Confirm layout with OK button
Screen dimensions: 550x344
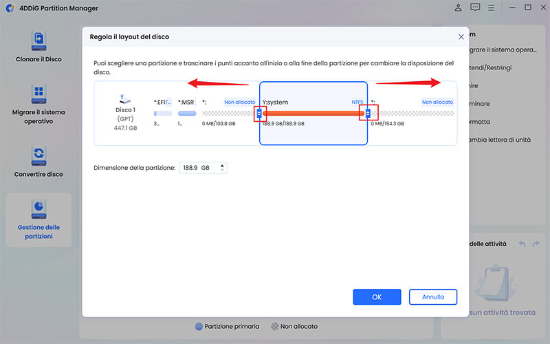pyautogui.click(x=377, y=297)
